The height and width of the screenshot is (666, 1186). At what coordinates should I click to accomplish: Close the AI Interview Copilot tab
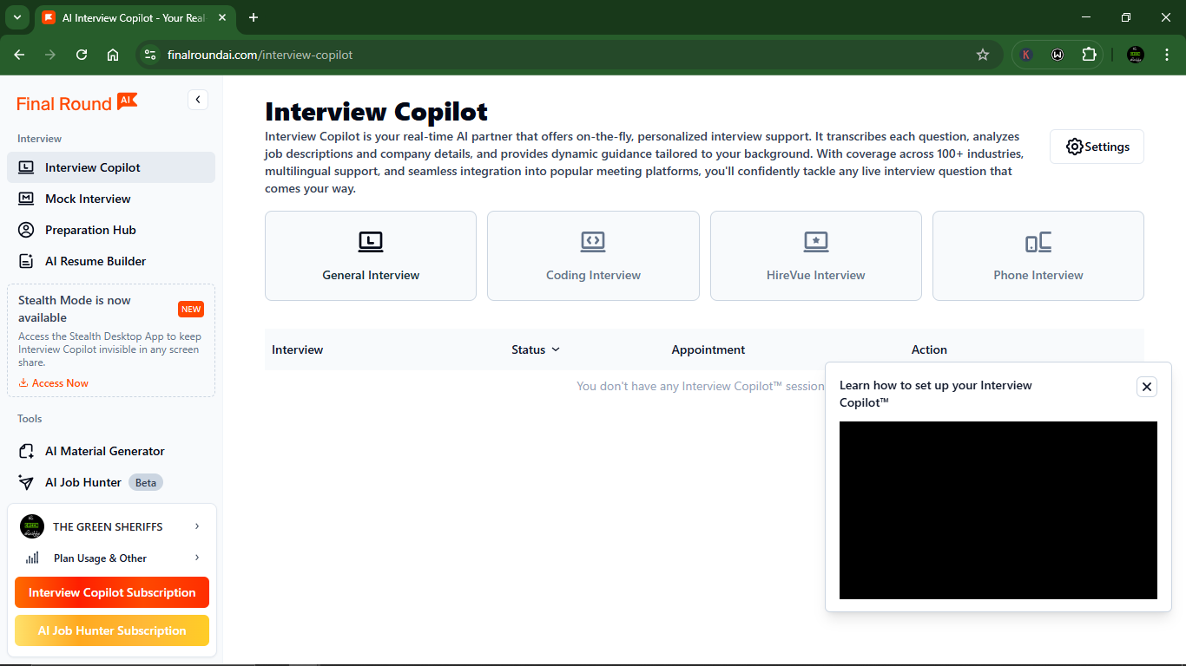pyautogui.click(x=221, y=17)
